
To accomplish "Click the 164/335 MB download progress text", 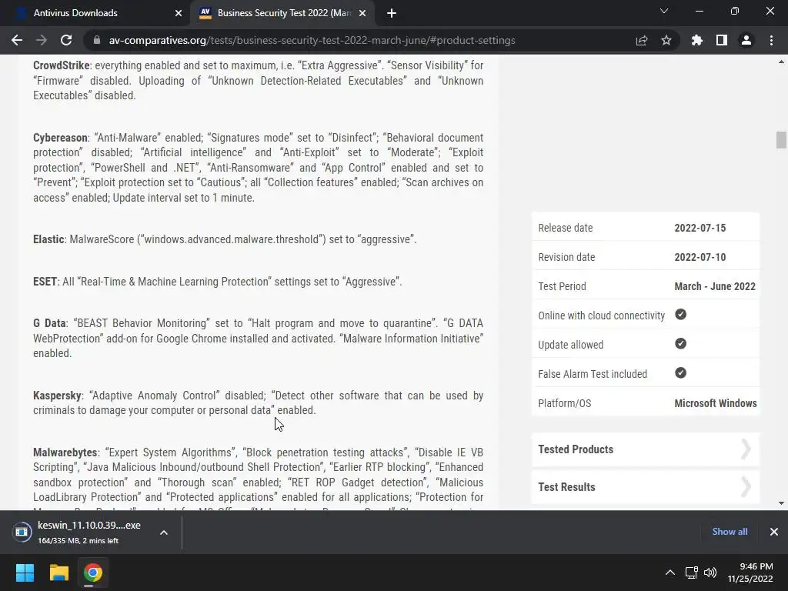I will (x=78, y=541).
